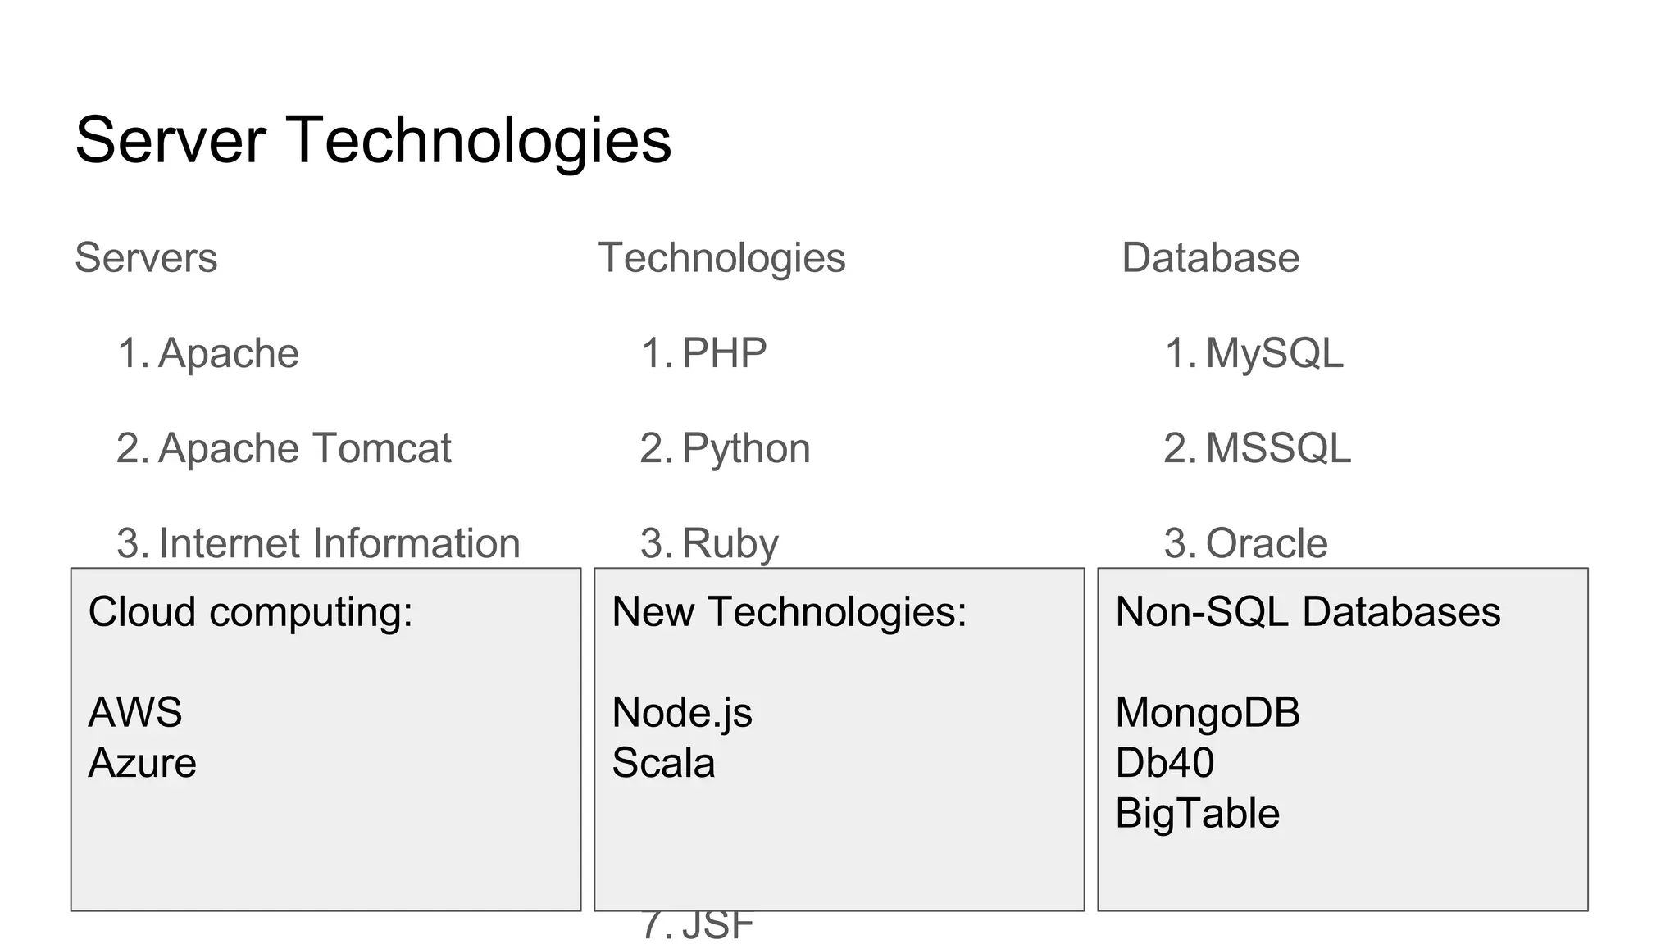This screenshot has height=944, width=1679.
Task: Select the "AWS" text line
Action: pos(135,712)
